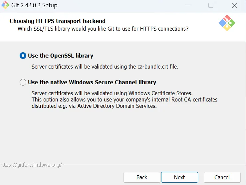Choose native Windows Secure Channel library radio
The image size is (246, 185).
coord(23,82)
